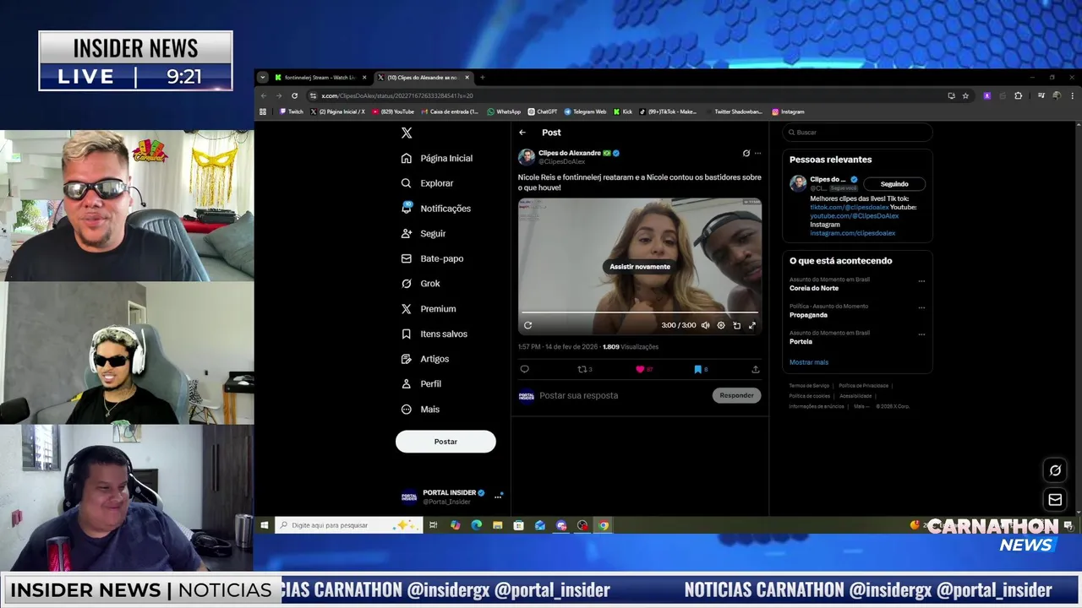Viewport: 1082px width, 608px height.
Task: Click the Windows Start button
Action: click(265, 525)
